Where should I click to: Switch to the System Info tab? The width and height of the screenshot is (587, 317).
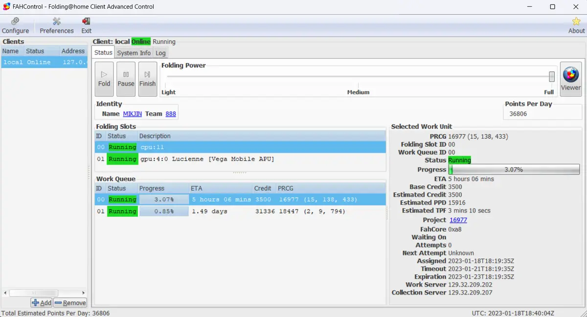[x=134, y=53]
